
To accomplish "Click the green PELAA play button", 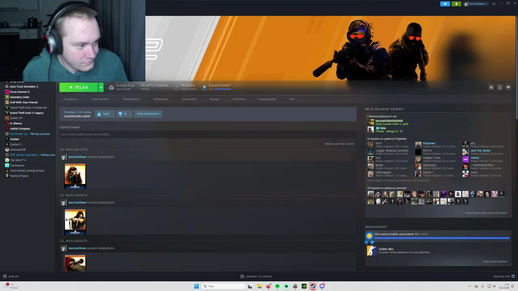I will 79,87.
